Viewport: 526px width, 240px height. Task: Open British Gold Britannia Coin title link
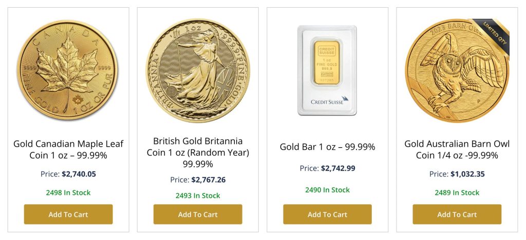[x=198, y=152]
